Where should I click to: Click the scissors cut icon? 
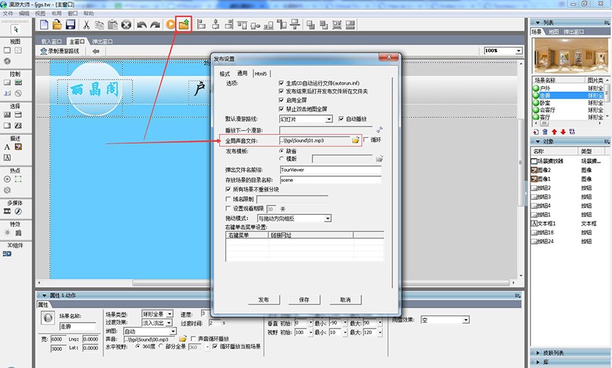point(86,24)
